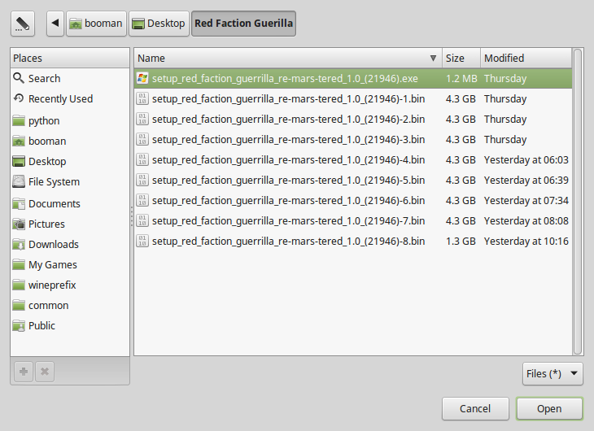The image size is (594, 431).
Task: Select the file name ending in -2.bin
Action: (x=288, y=120)
